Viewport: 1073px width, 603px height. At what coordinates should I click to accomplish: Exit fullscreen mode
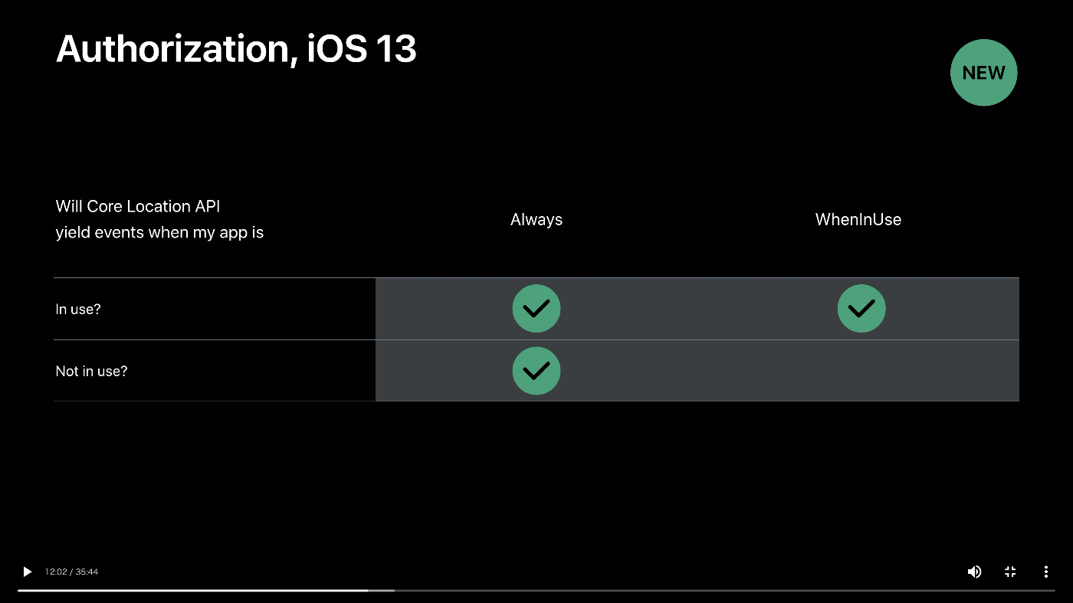tap(1010, 572)
